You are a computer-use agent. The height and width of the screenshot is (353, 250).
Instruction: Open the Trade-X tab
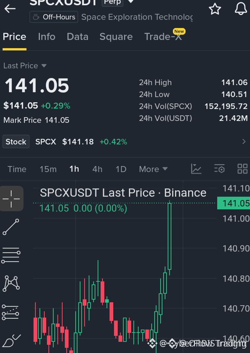(x=163, y=37)
